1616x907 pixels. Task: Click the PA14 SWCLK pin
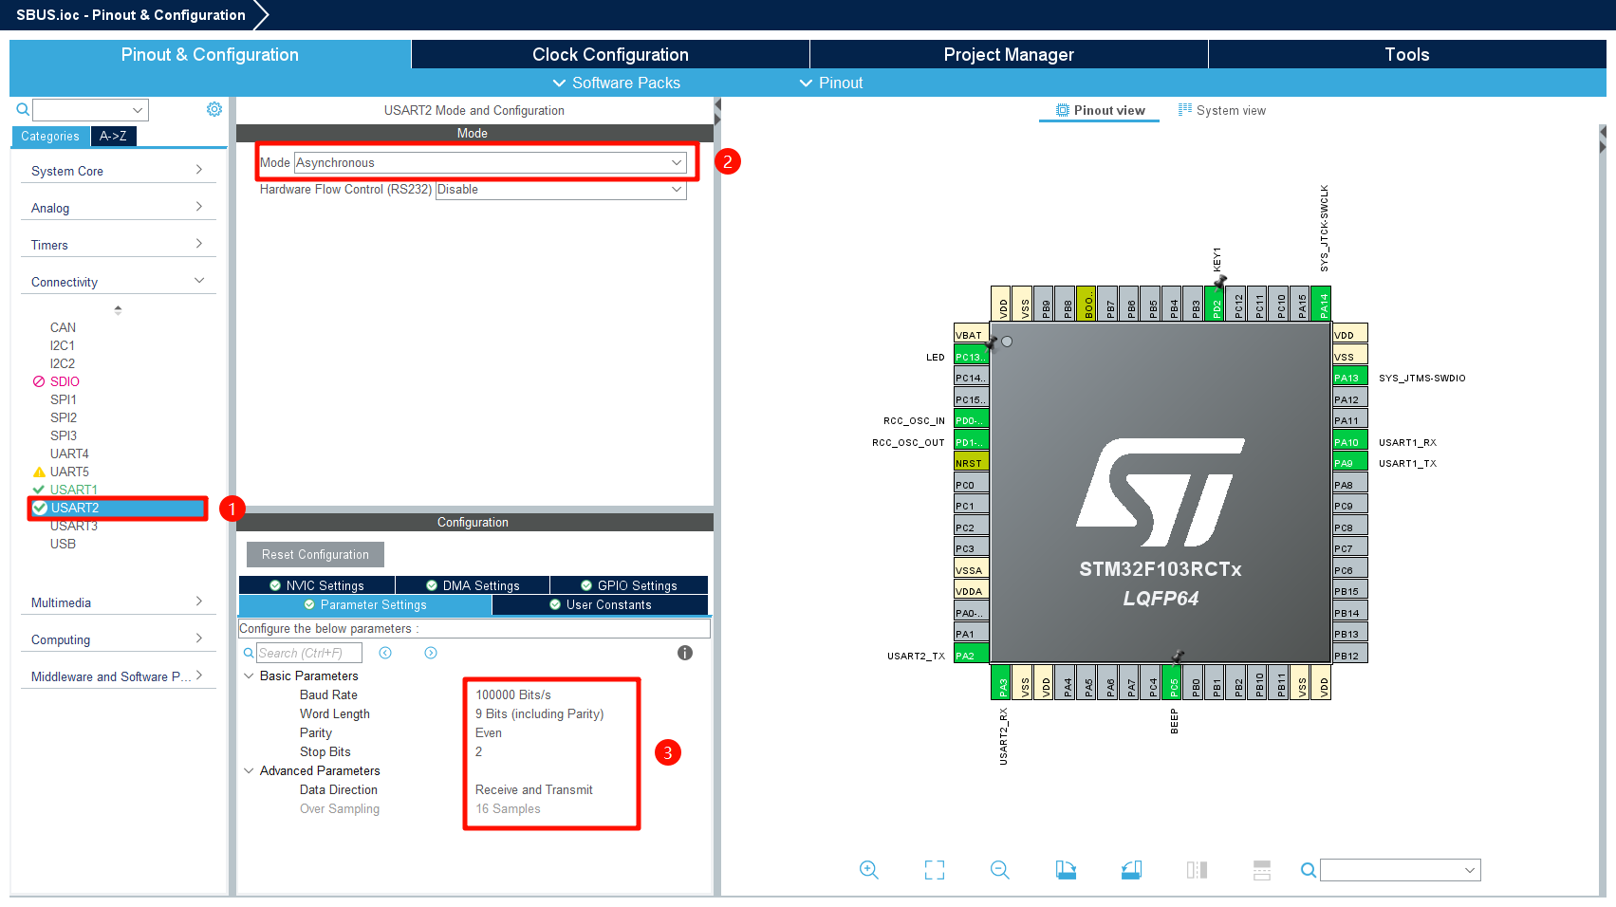pos(1321,304)
